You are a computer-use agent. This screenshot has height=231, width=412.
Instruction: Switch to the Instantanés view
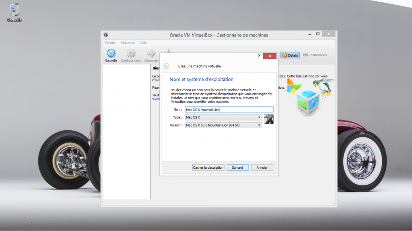[x=315, y=55]
